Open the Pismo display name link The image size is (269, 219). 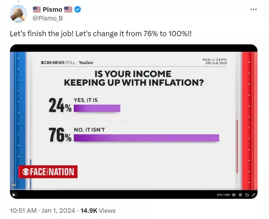[52, 10]
